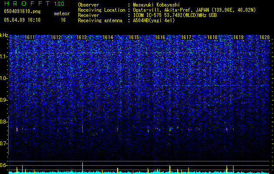274x174 pixels.
Task: Click the grey frequency range bar beside 0.8
Action: tap(8, 135)
